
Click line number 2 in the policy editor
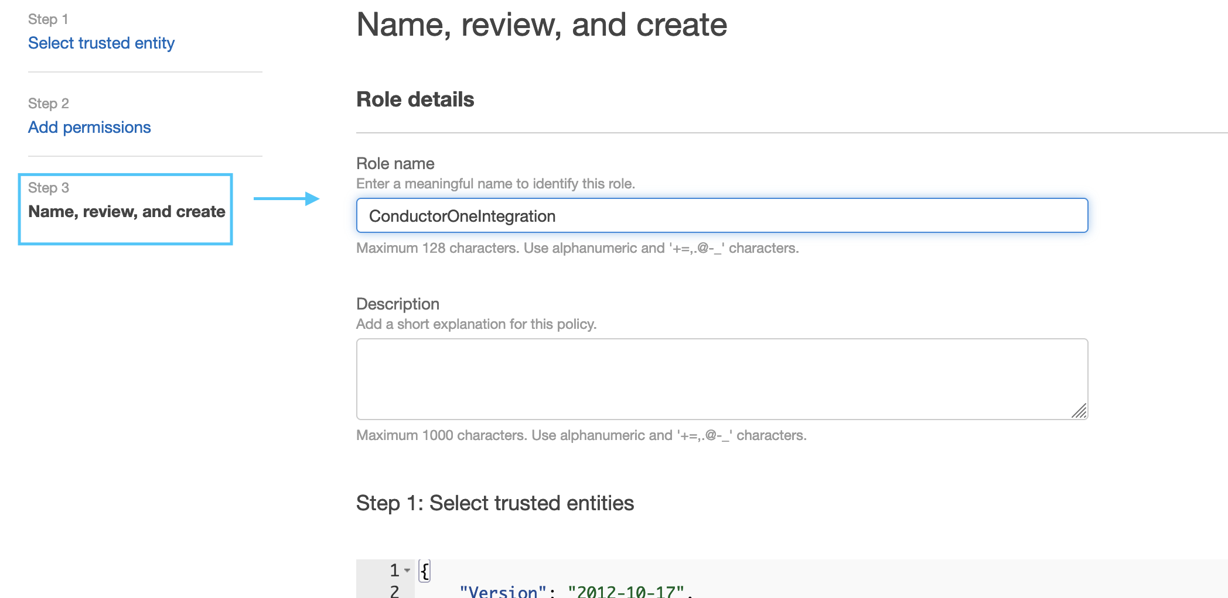[394, 591]
